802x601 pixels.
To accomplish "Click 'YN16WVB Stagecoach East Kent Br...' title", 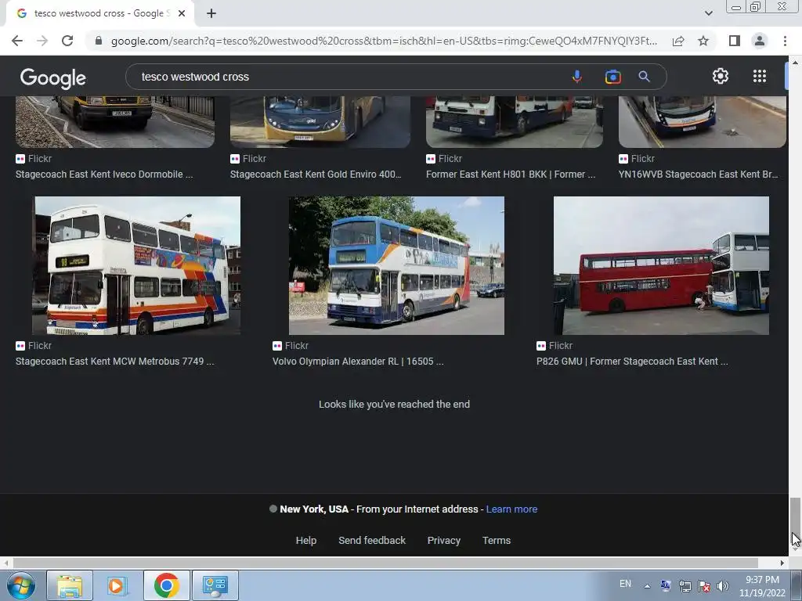I will 698,175.
